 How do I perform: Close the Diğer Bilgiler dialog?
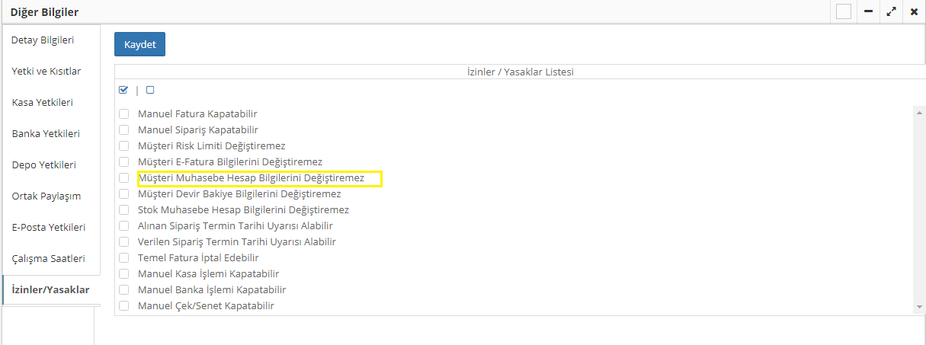tap(914, 12)
